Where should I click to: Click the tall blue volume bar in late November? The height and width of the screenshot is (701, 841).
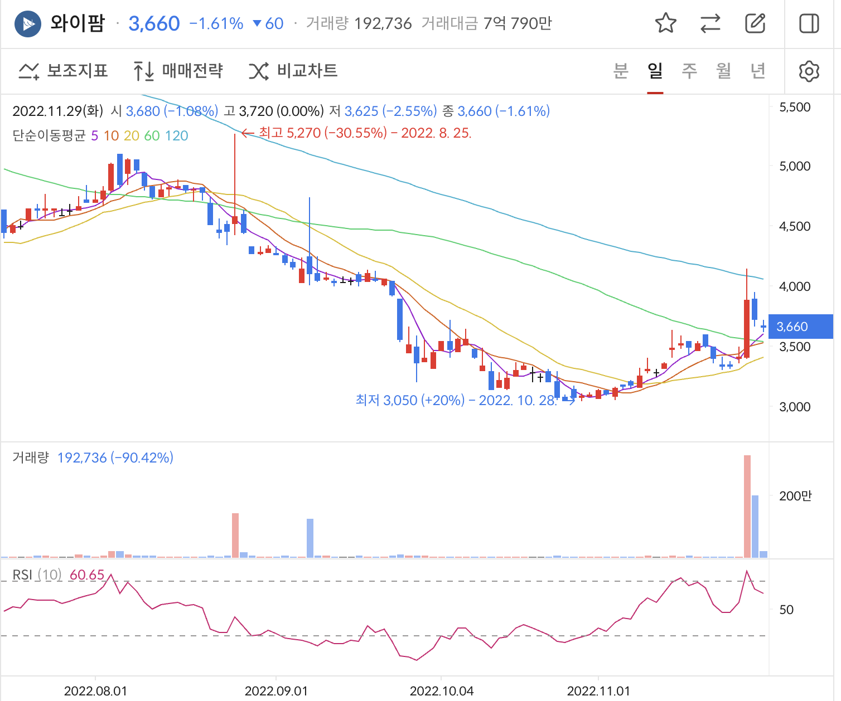755,526
